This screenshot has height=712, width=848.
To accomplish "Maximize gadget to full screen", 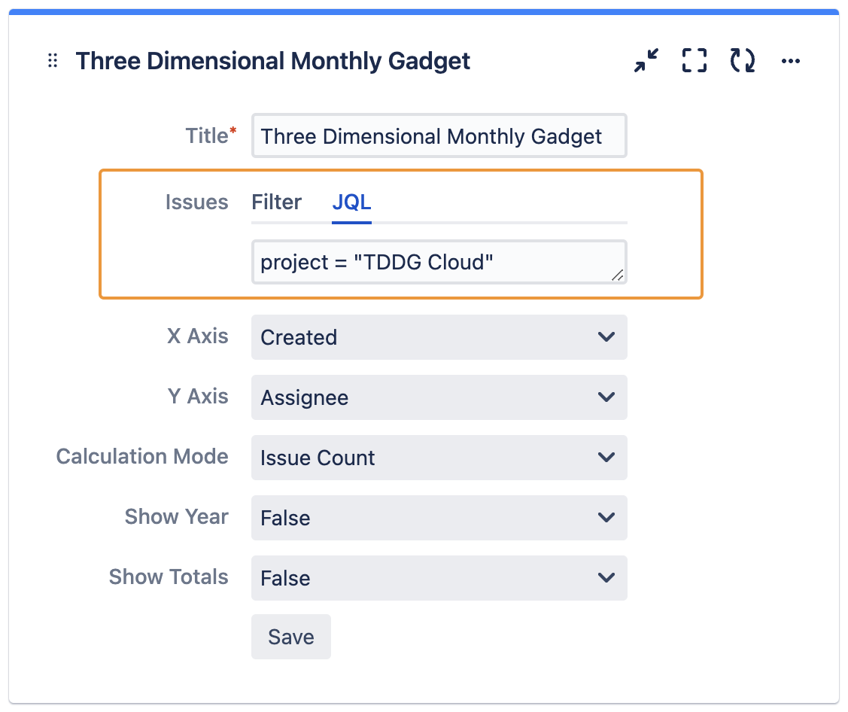I will (x=695, y=61).
